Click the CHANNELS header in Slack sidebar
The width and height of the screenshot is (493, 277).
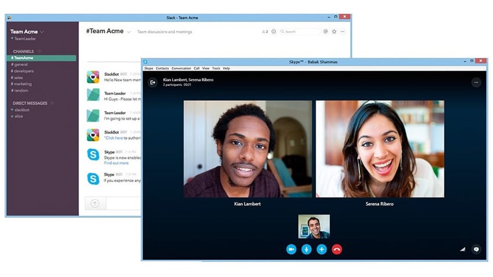click(23, 51)
